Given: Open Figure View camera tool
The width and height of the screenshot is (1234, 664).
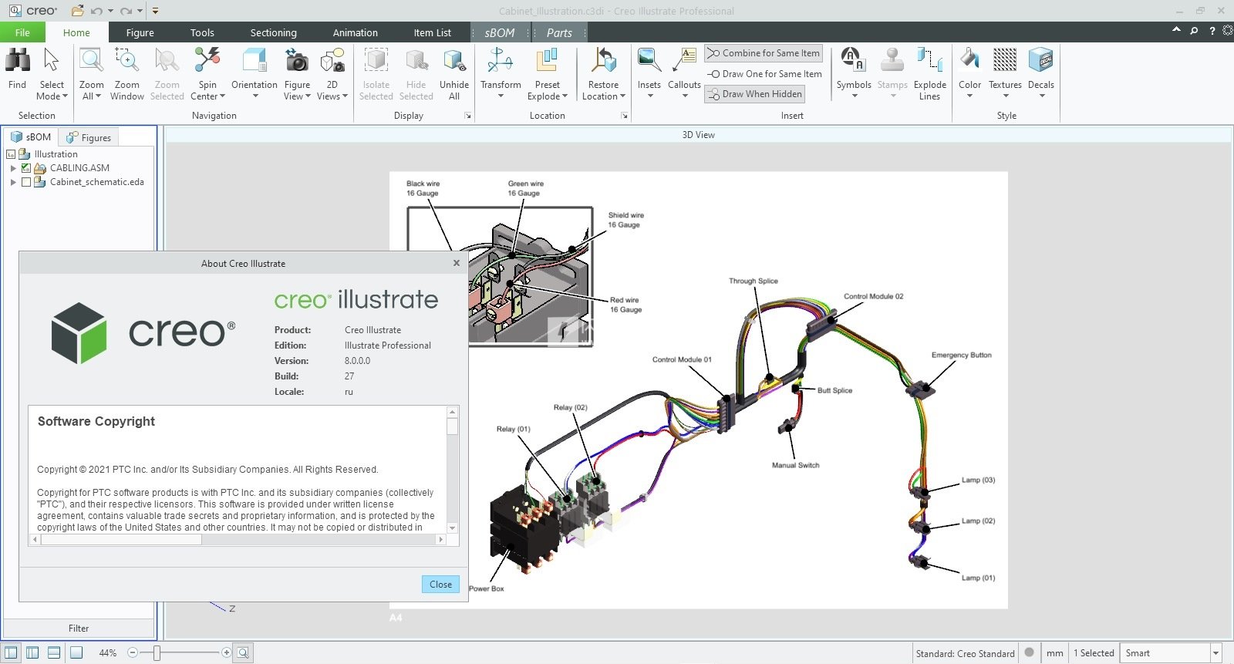Looking at the screenshot, I should 297,73.
